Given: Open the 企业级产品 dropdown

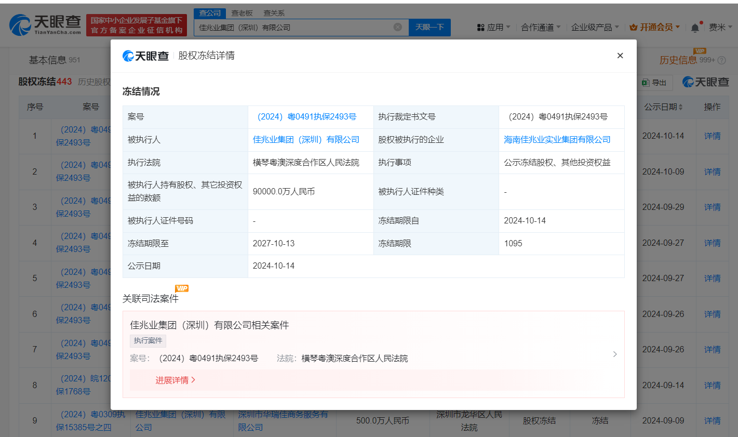Looking at the screenshot, I should click(x=595, y=27).
